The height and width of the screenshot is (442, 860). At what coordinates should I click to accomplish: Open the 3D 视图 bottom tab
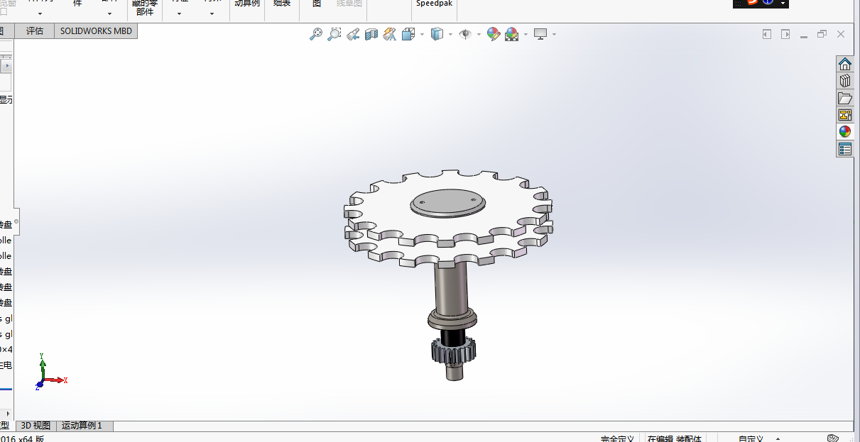point(36,426)
